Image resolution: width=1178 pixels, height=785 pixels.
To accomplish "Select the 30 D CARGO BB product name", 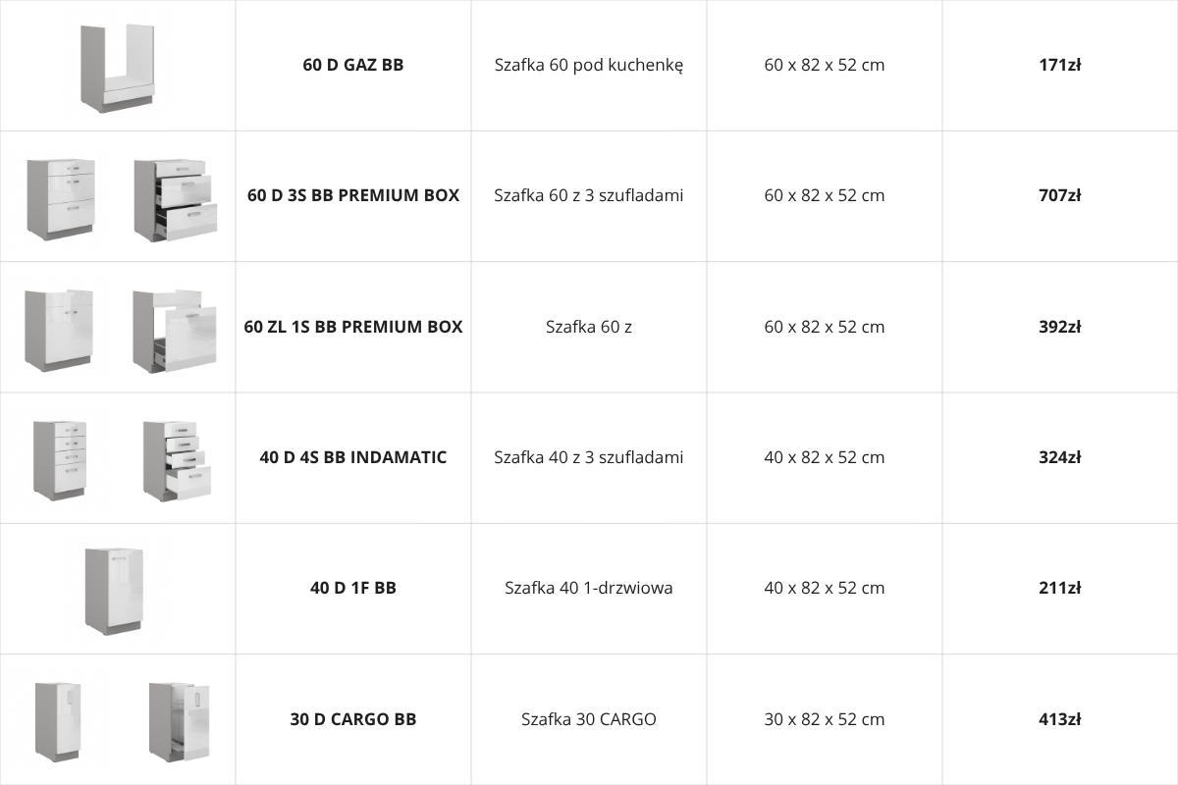I will pos(353,719).
